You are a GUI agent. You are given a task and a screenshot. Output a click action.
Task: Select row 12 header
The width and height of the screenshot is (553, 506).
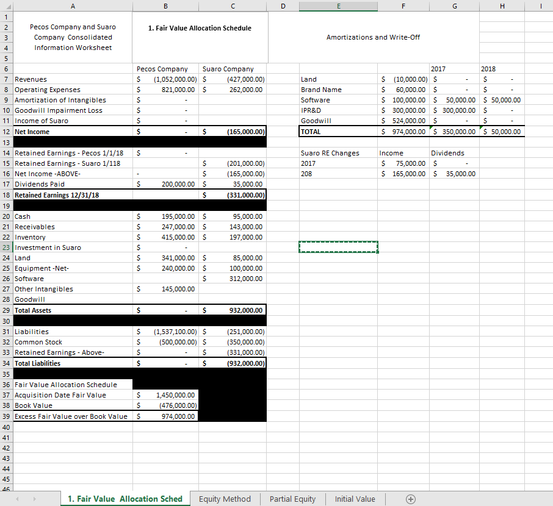(6, 132)
